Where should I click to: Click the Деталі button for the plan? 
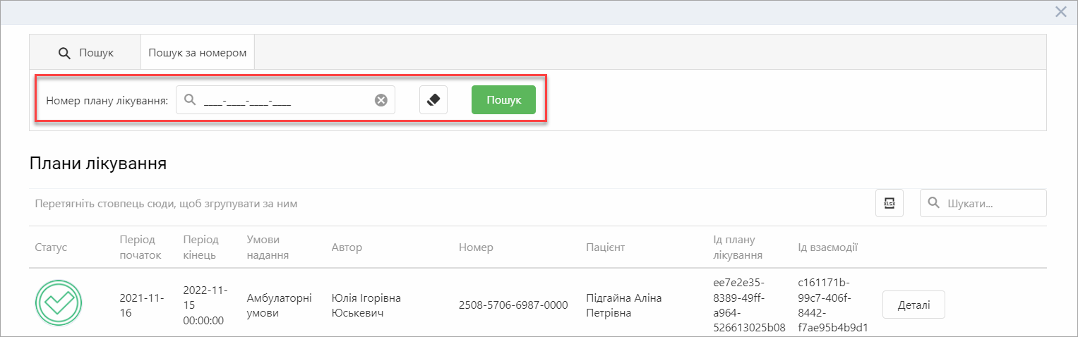tap(914, 305)
